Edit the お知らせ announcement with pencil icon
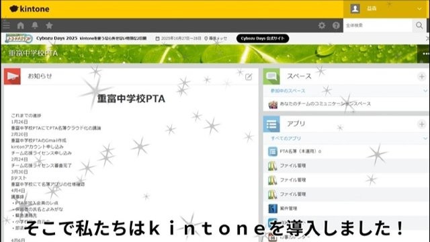 click(x=249, y=77)
